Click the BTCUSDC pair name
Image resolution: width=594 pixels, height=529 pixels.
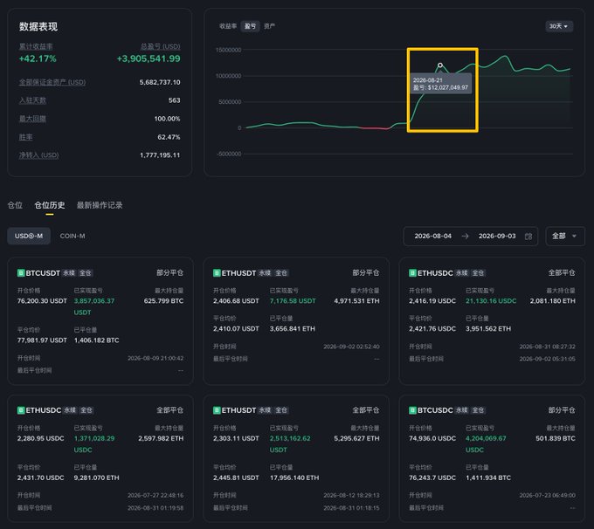(435, 410)
